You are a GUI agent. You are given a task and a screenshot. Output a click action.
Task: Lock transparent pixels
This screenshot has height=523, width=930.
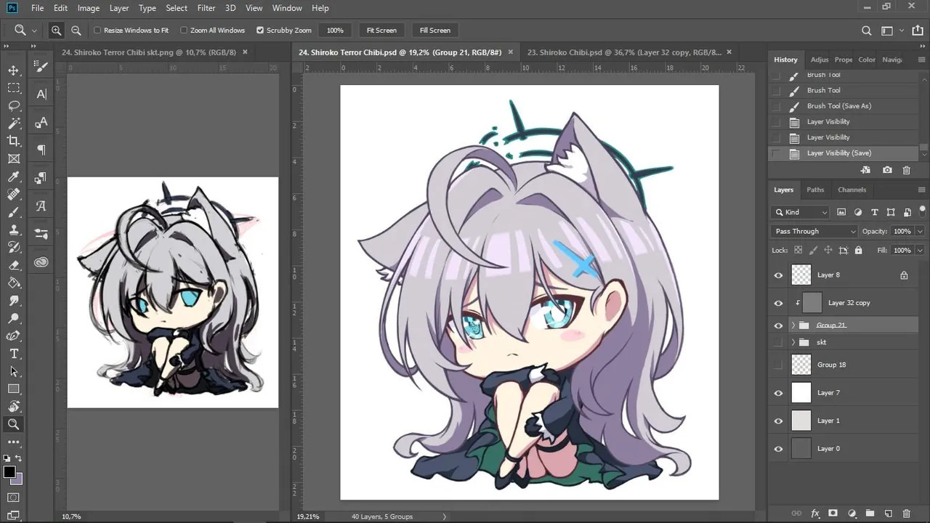[x=798, y=250]
